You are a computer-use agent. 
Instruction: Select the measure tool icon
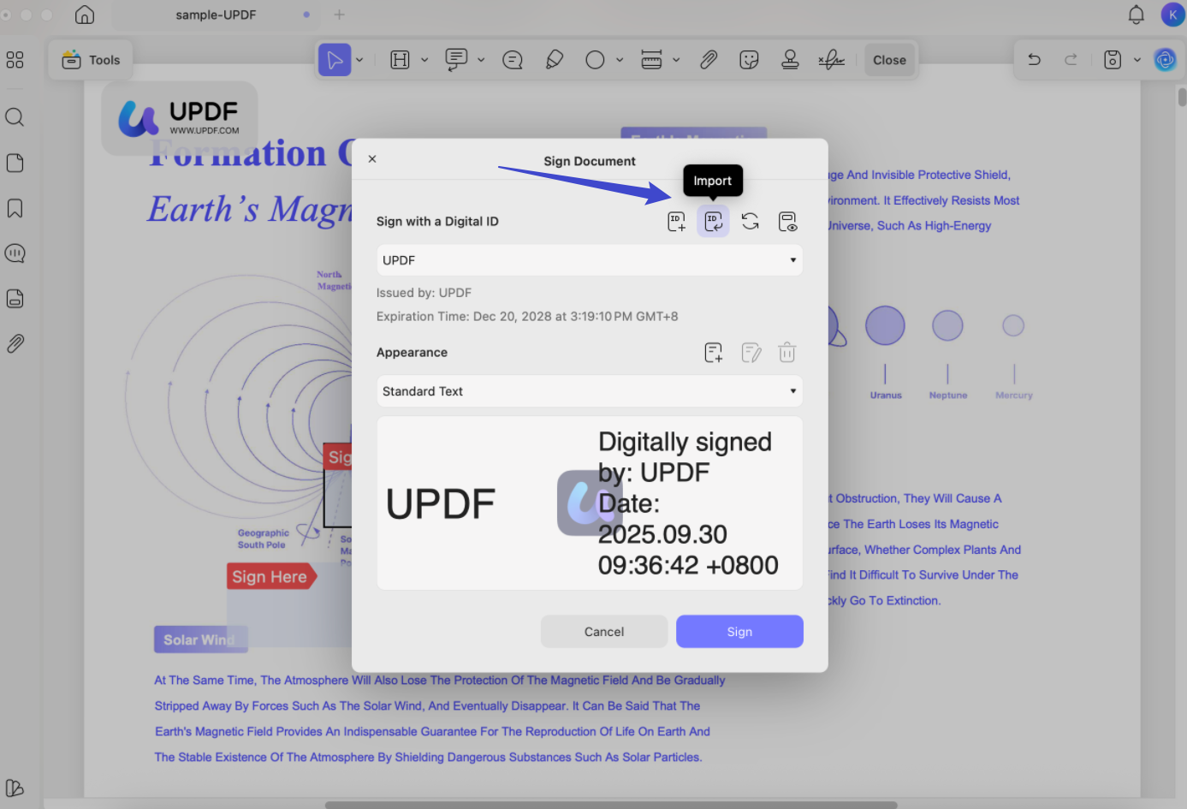(x=651, y=60)
